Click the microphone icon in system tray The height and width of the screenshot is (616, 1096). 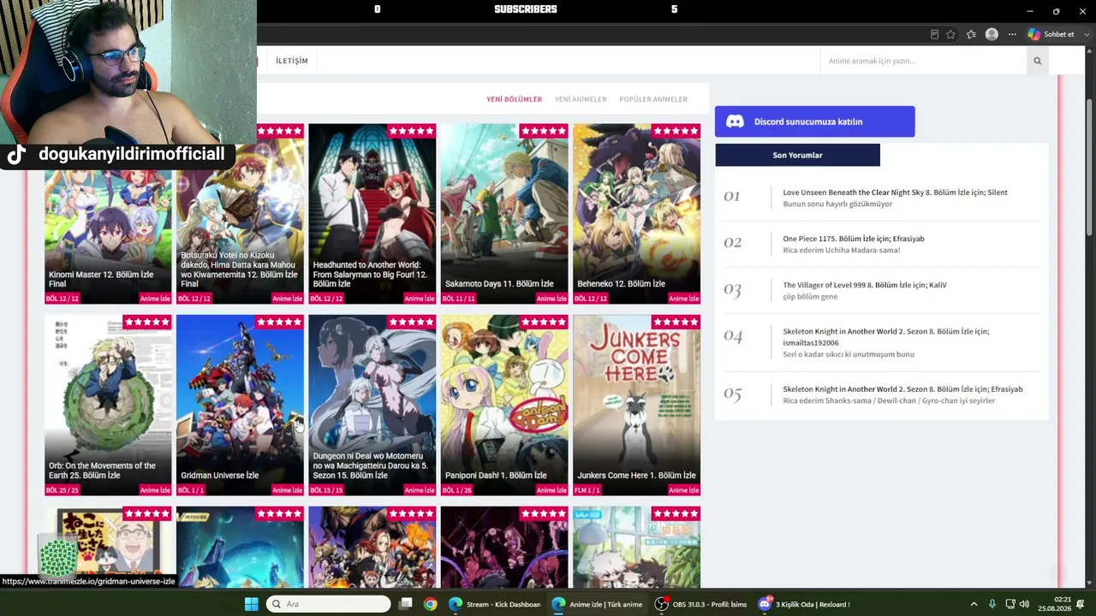pyautogui.click(x=992, y=604)
